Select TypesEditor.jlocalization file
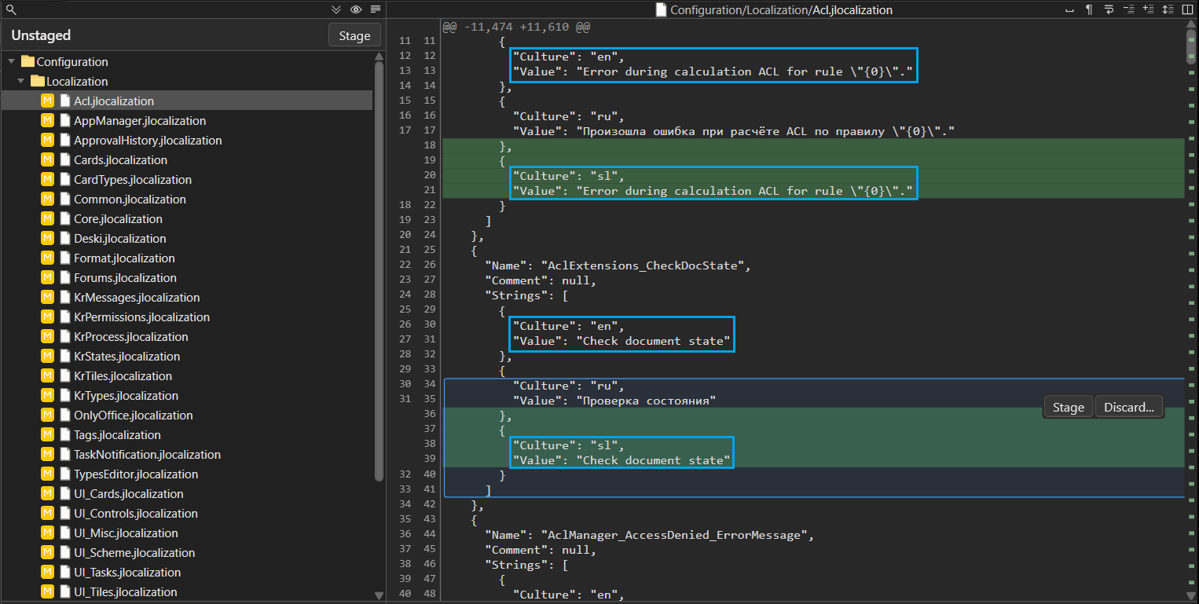1199x604 pixels. (186, 474)
